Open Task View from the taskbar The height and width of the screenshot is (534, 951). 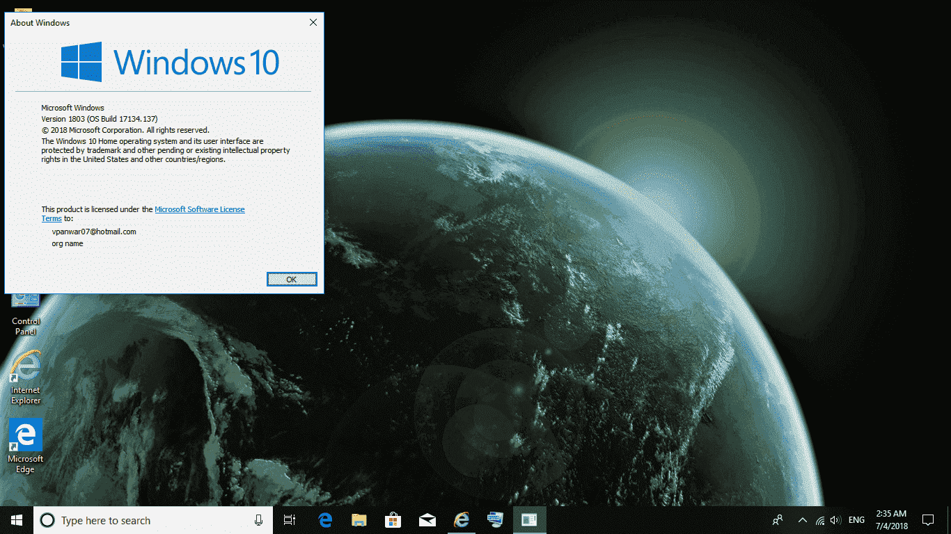coord(290,520)
